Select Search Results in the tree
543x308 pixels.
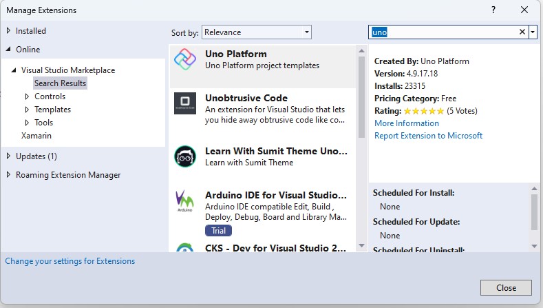pos(61,83)
